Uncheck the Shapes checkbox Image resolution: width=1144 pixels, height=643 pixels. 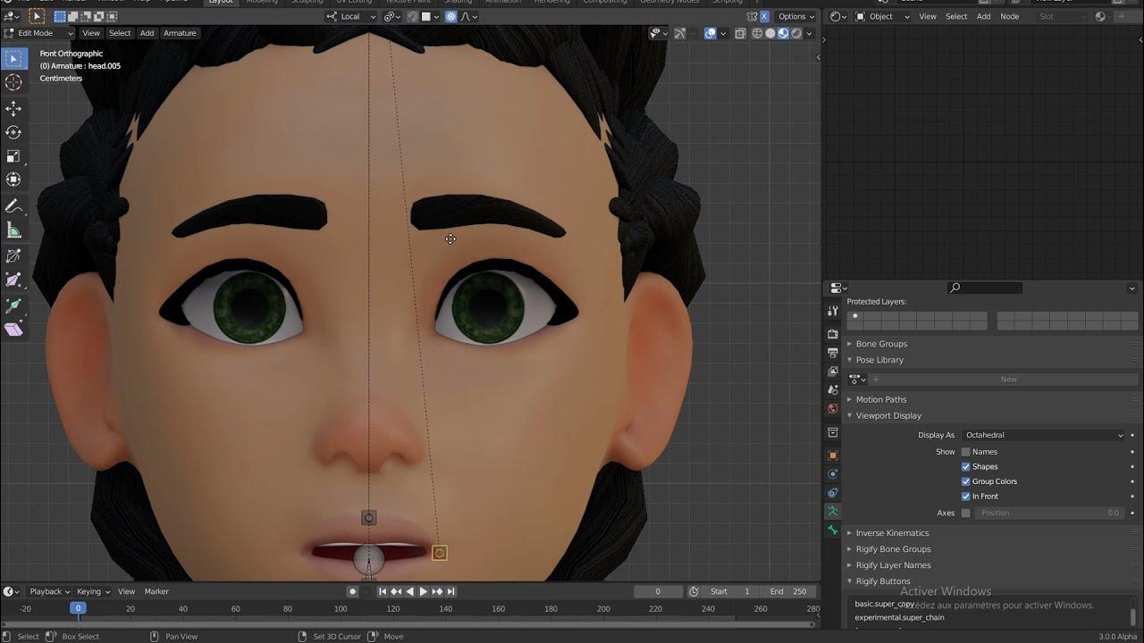[965, 467]
